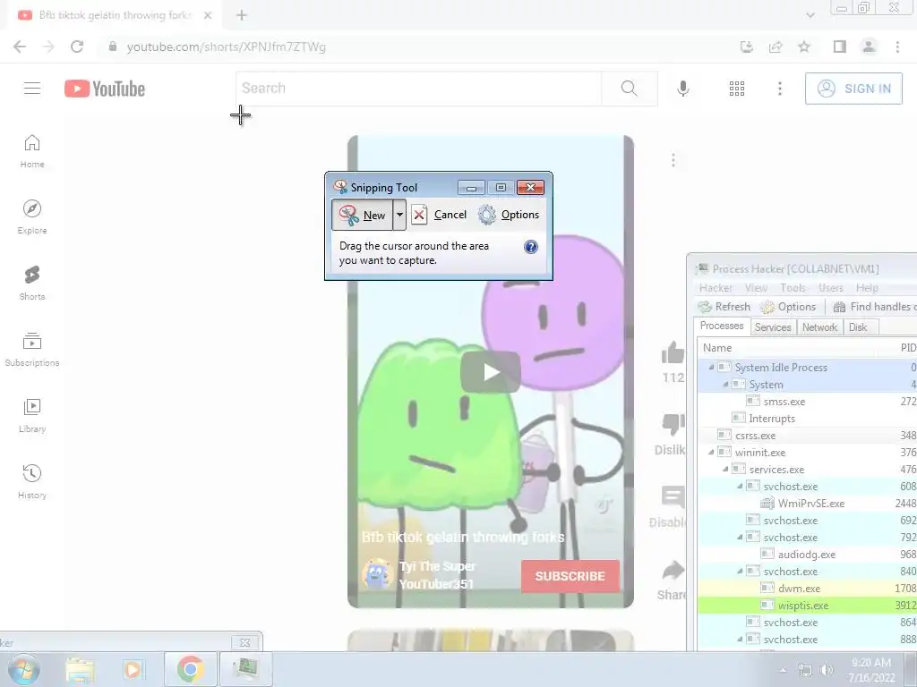Collapse svchost.exe PID 792 node
The image size is (917, 687).
click(740, 537)
